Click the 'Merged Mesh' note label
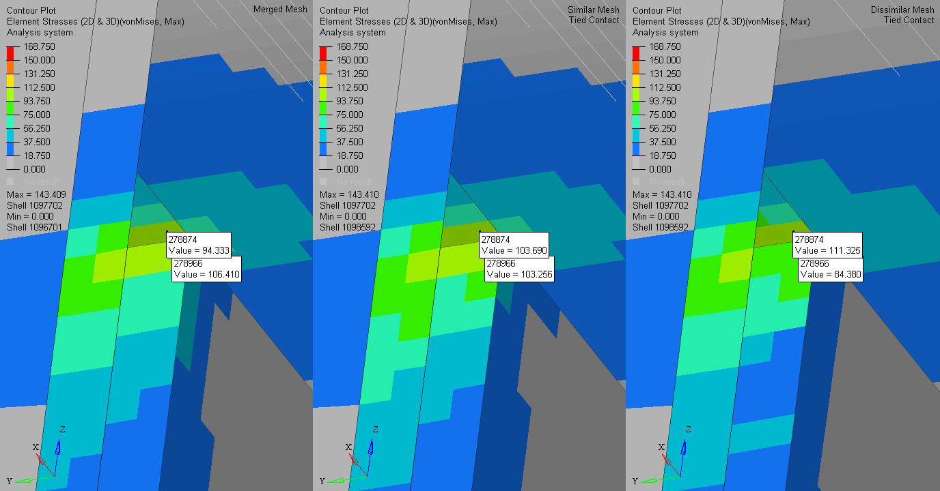 tap(280, 10)
